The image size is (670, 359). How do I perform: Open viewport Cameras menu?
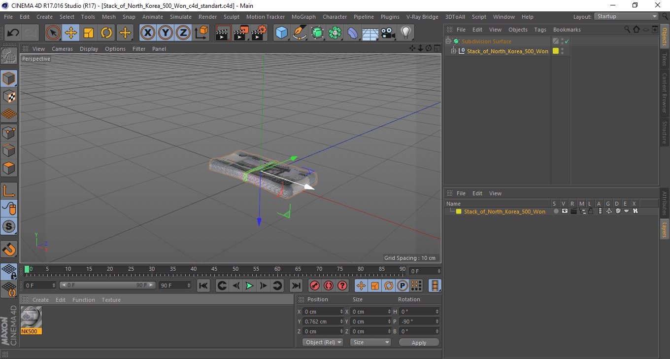point(62,49)
